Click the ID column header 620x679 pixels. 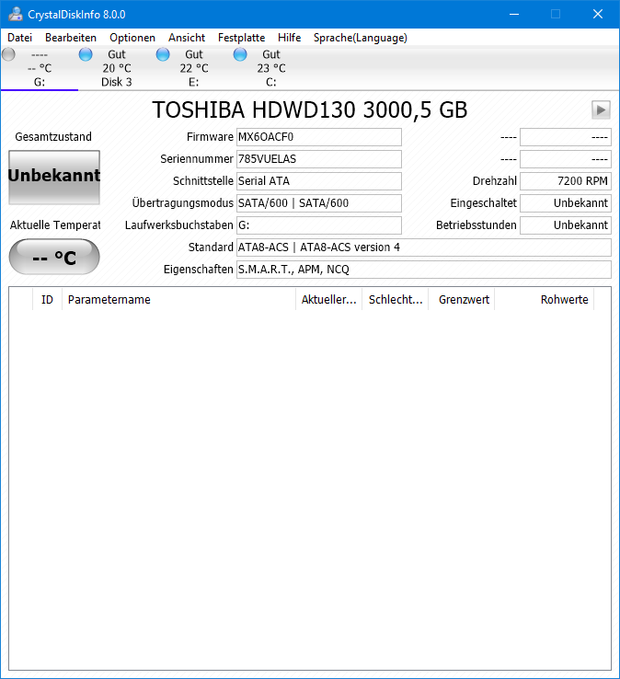47,300
